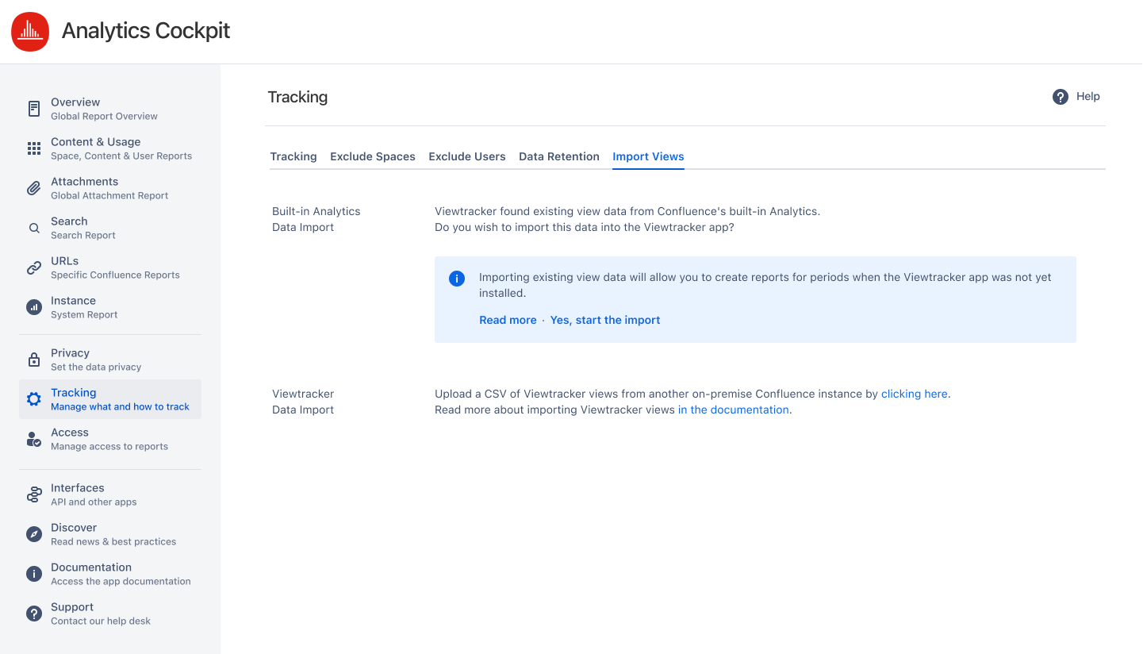This screenshot has height=654, width=1147.
Task: Click the Interfaces API icon
Action: tap(34, 494)
